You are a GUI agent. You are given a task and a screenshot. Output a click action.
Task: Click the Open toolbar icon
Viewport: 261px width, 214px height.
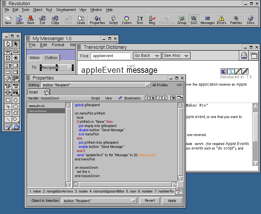20,20
